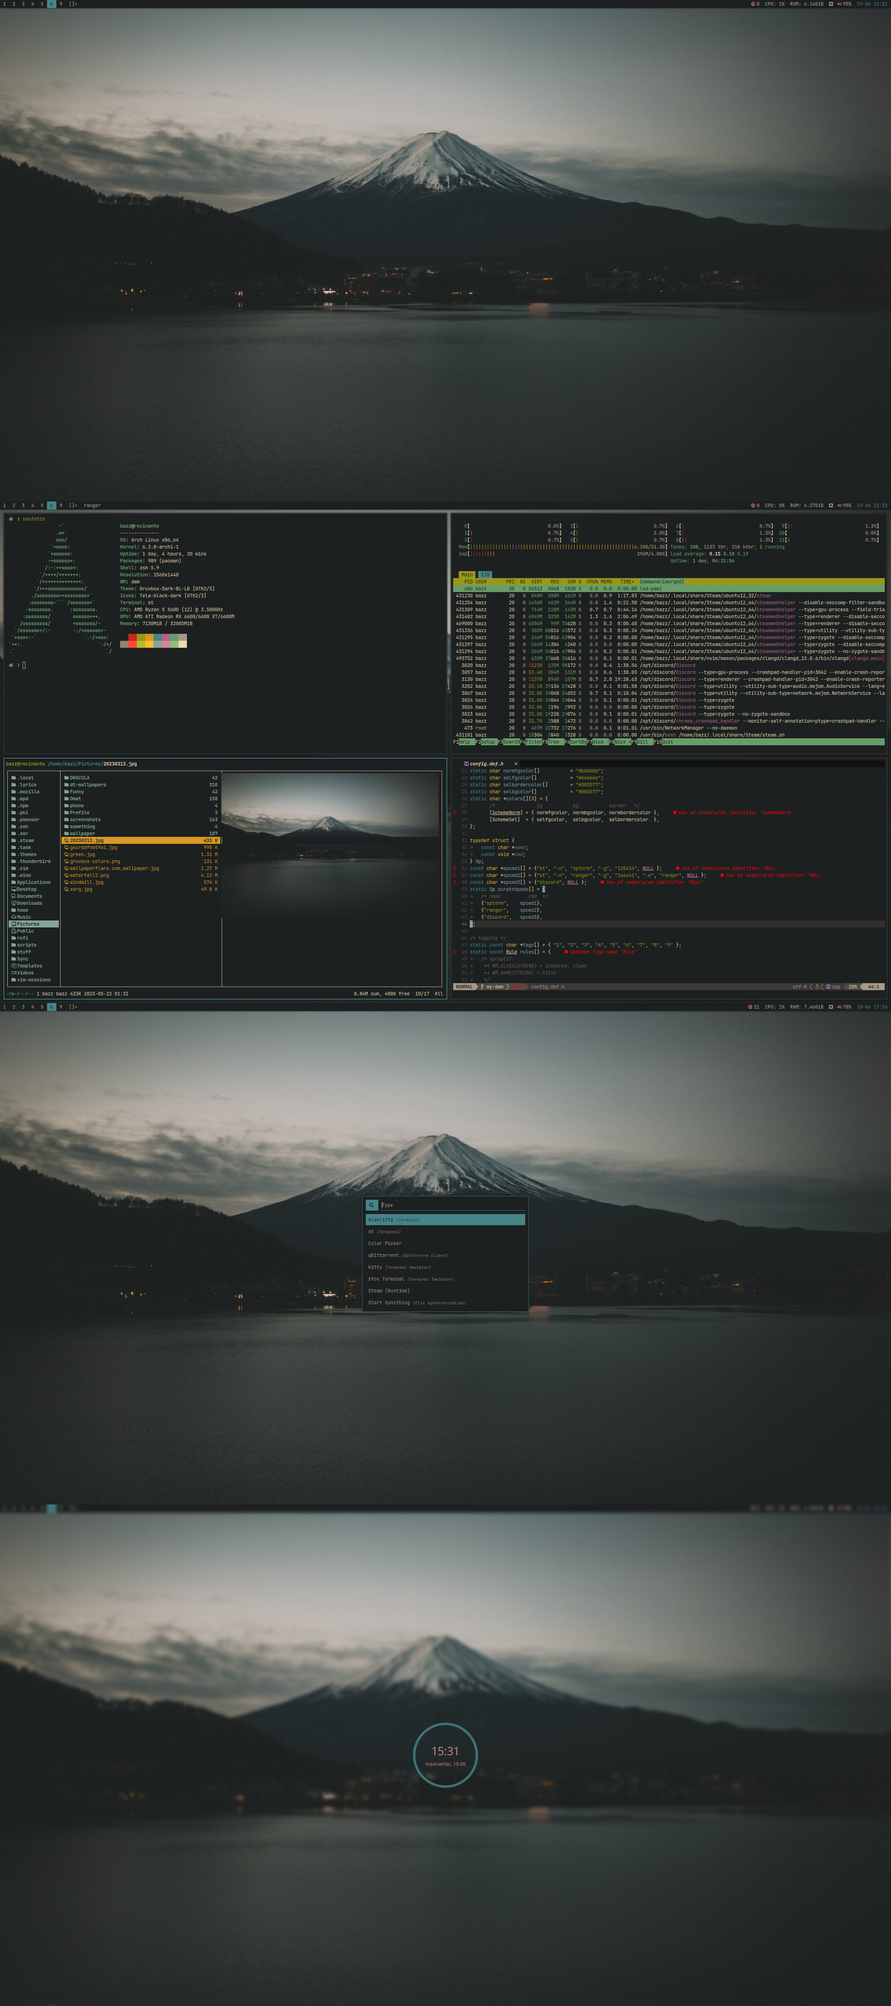This screenshot has height=2006, width=891.
Task: Click the Linux penguin icon in nvim statusline
Action: coord(817,987)
